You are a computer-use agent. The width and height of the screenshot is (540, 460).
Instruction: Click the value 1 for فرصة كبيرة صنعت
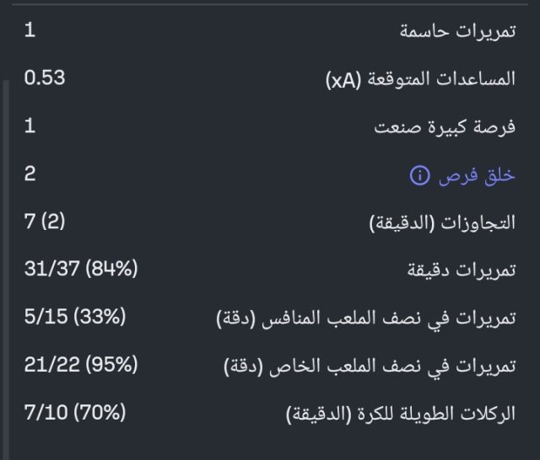(30, 126)
